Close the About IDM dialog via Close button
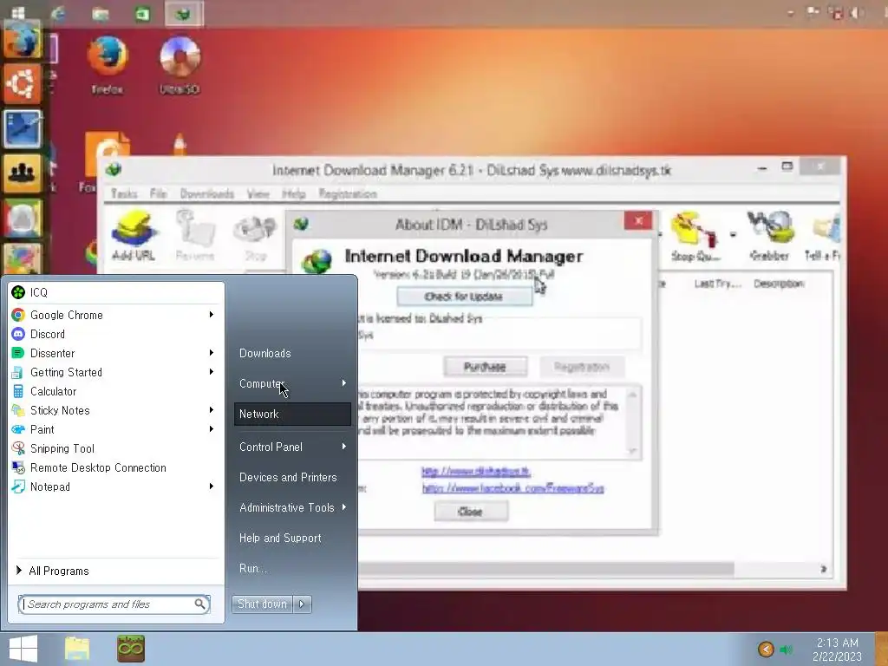This screenshot has height=666, width=888. pos(471,512)
